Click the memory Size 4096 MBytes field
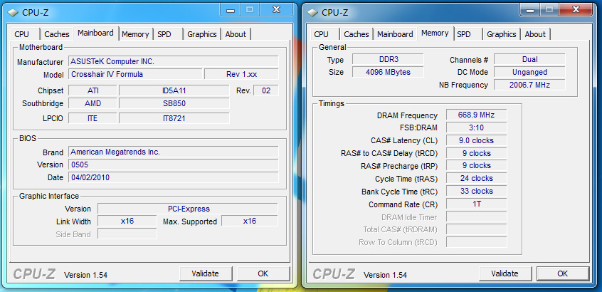The height and width of the screenshot is (292, 602). pyautogui.click(x=388, y=72)
